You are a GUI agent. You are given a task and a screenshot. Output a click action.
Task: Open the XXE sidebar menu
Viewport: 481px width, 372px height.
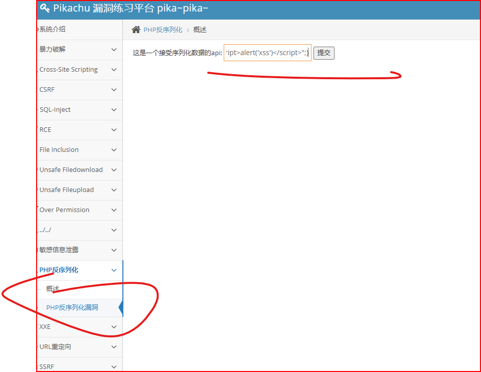45,326
